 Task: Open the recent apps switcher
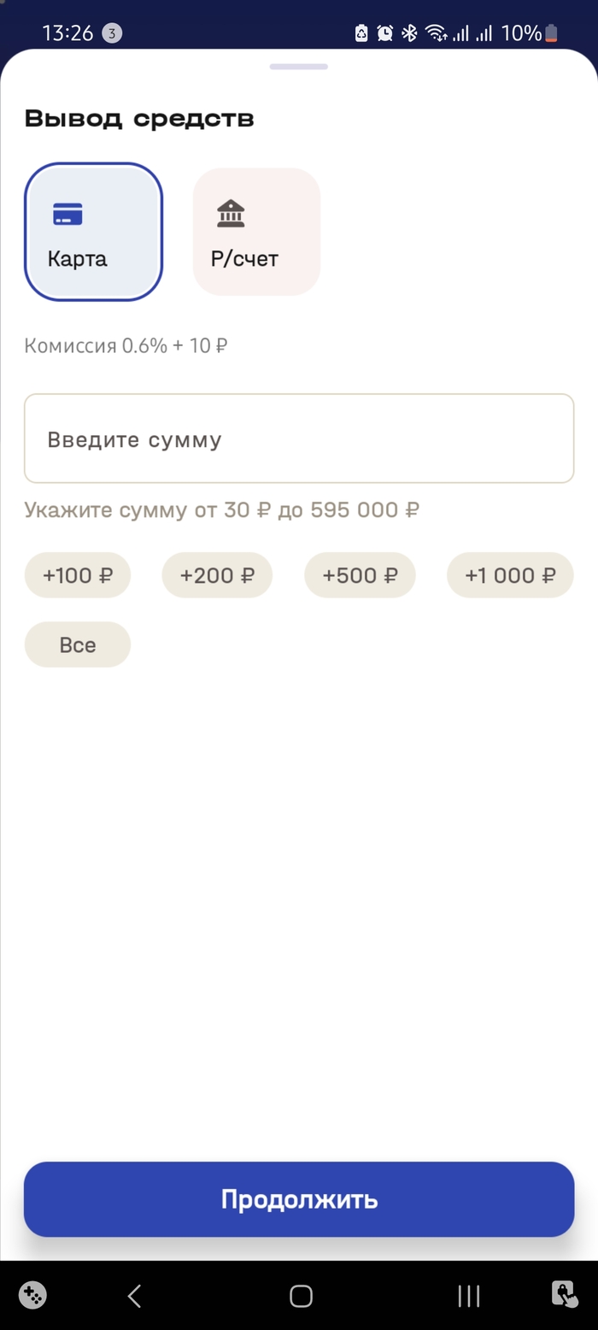(x=468, y=1296)
